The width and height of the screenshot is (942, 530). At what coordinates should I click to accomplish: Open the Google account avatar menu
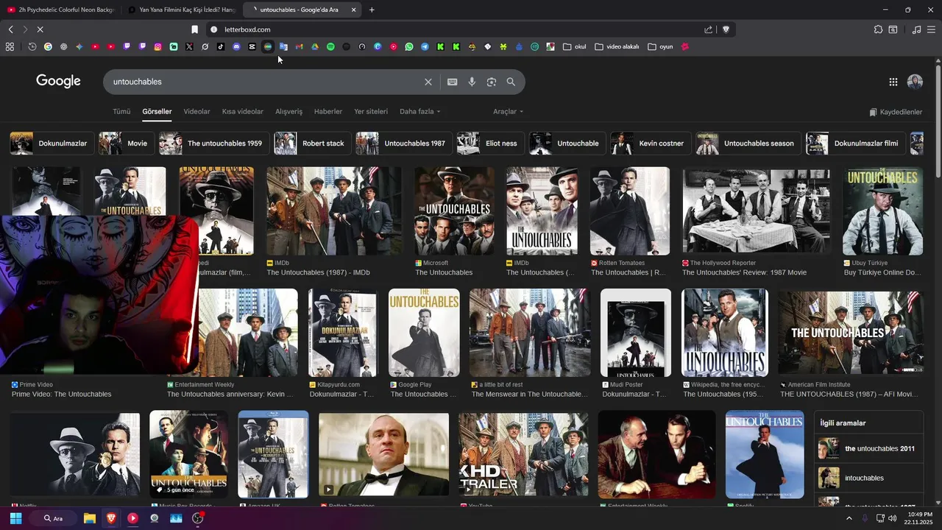click(915, 82)
